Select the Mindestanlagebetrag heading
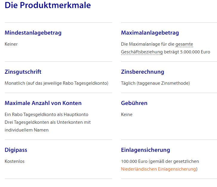Image resolution: width=217 pixels, height=187 pixels. click(x=33, y=33)
